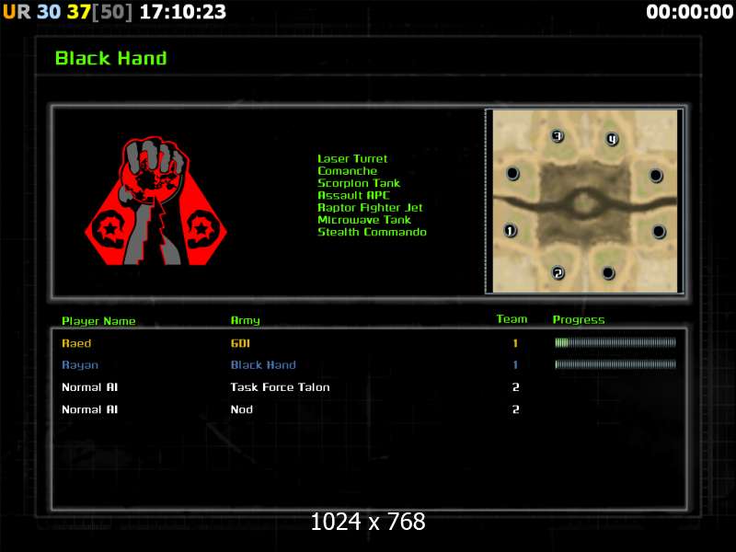The image size is (736, 552).
Task: Click the GDI army cell
Action: pyautogui.click(x=240, y=343)
